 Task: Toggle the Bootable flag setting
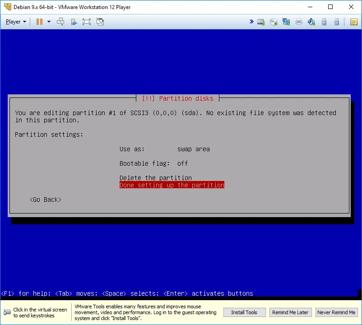153,163
